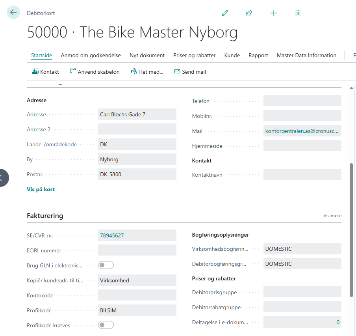
Task: Click the Adresse field Carl Blochs Gade 7
Action: [137, 114]
